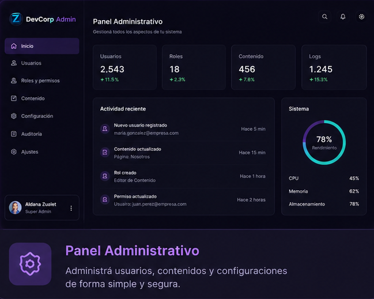Click the Ajustes sidebar icon
374x299 pixels.
pyautogui.click(x=14, y=152)
